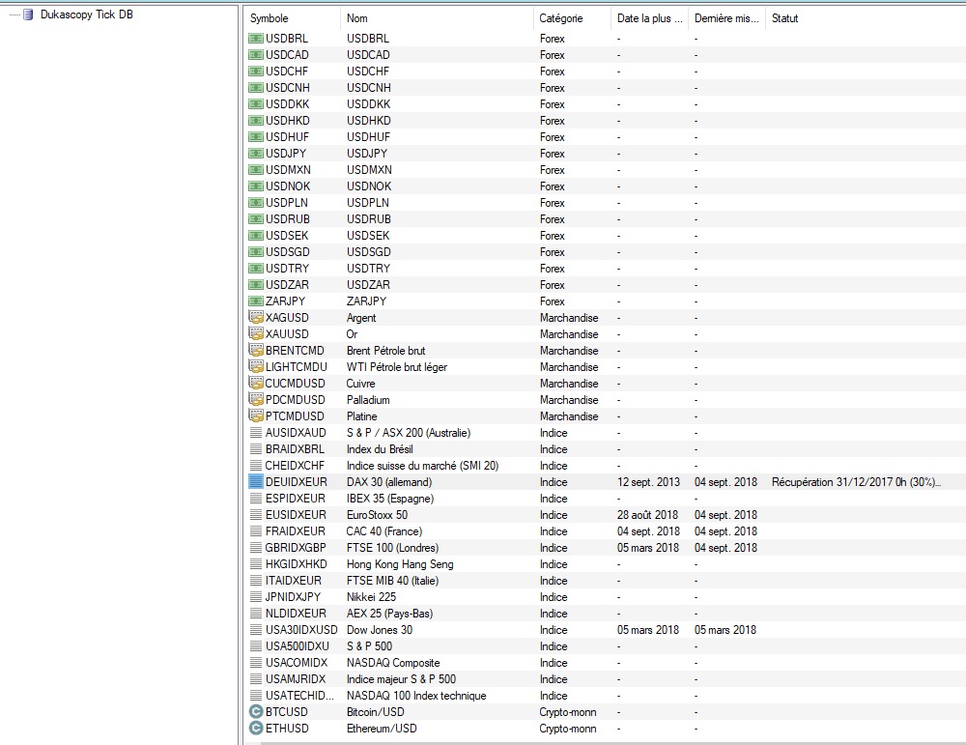Image resolution: width=966 pixels, height=745 pixels.
Task: Click the 'Bitcoin/USD' name
Action: point(375,712)
